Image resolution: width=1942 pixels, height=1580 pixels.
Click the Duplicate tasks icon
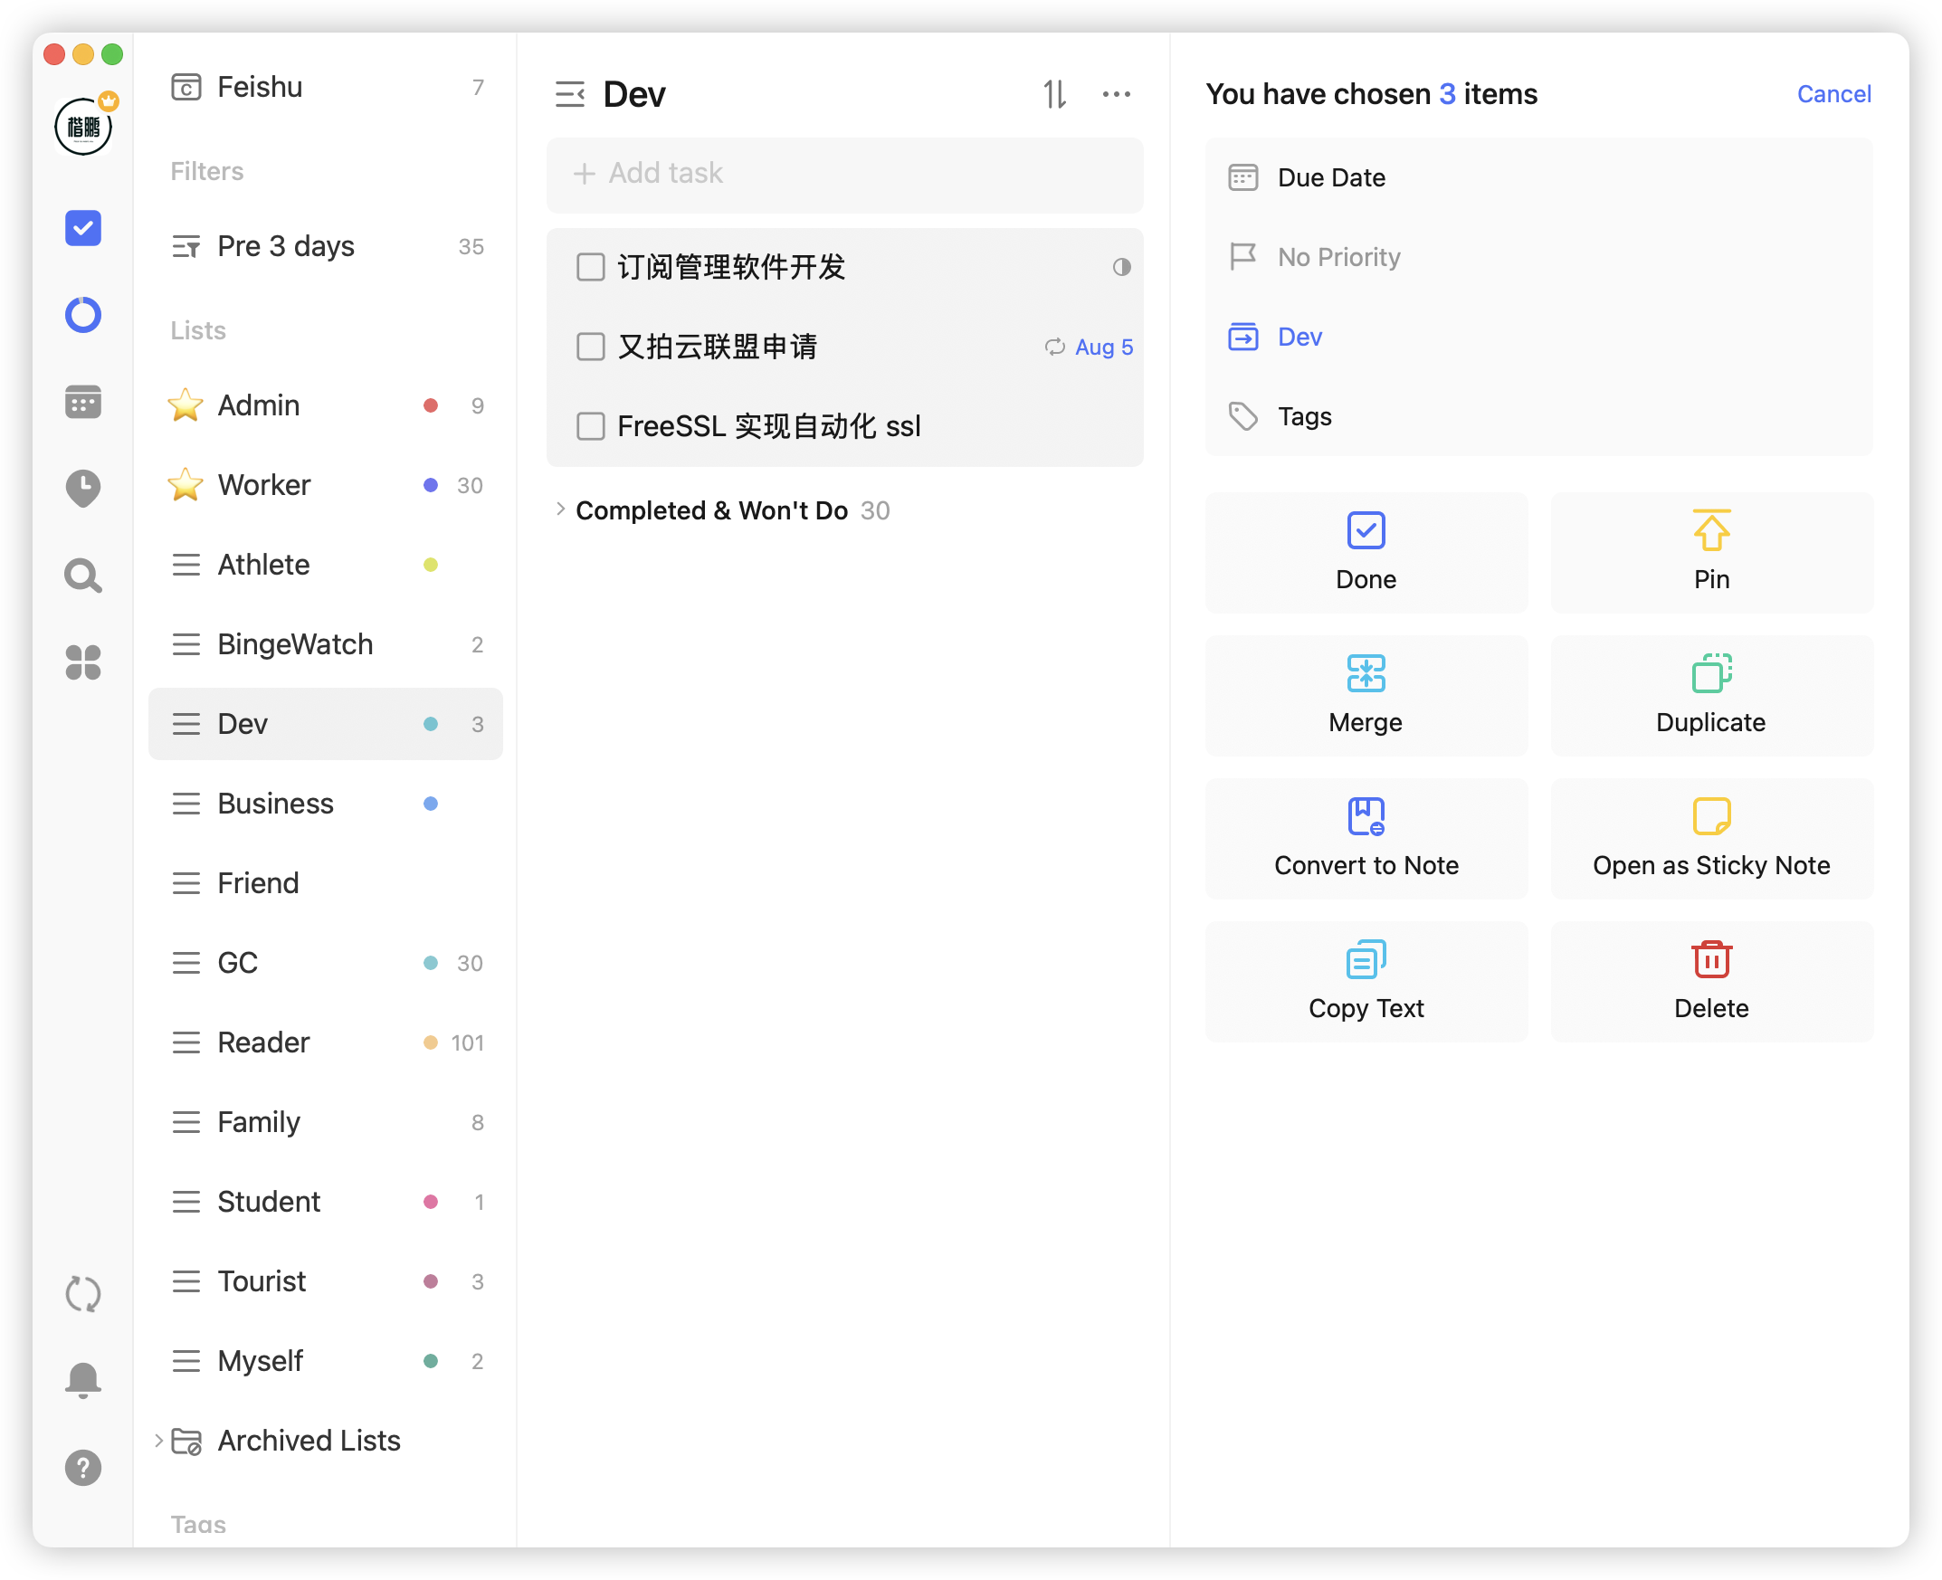coord(1711,674)
